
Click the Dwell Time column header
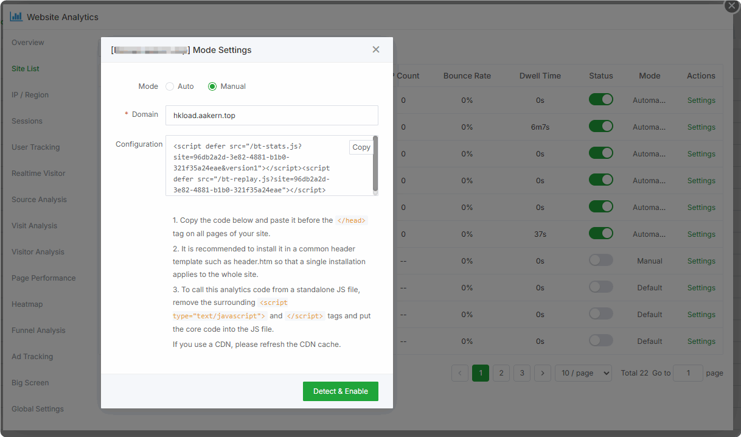click(540, 76)
